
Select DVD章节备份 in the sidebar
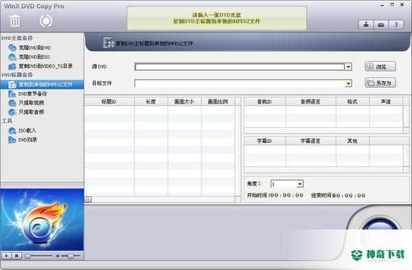pos(32,93)
